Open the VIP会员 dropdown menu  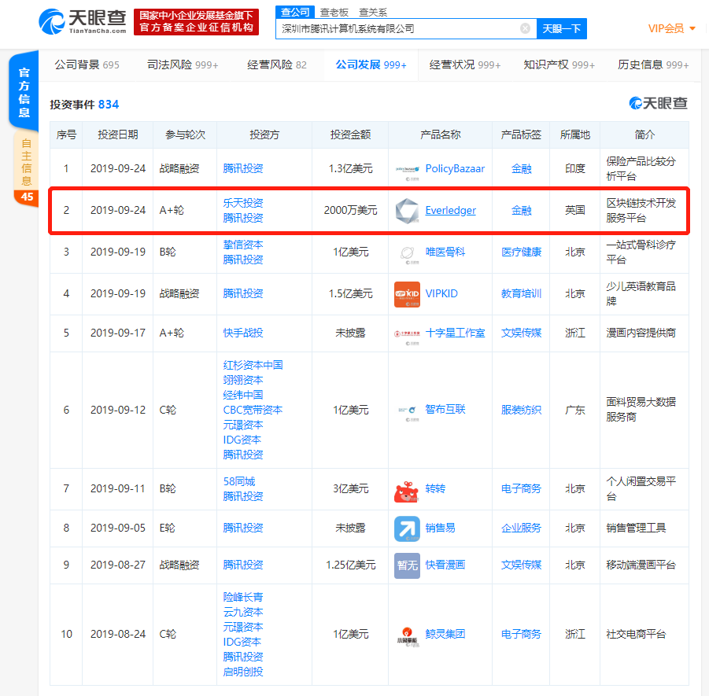(671, 28)
